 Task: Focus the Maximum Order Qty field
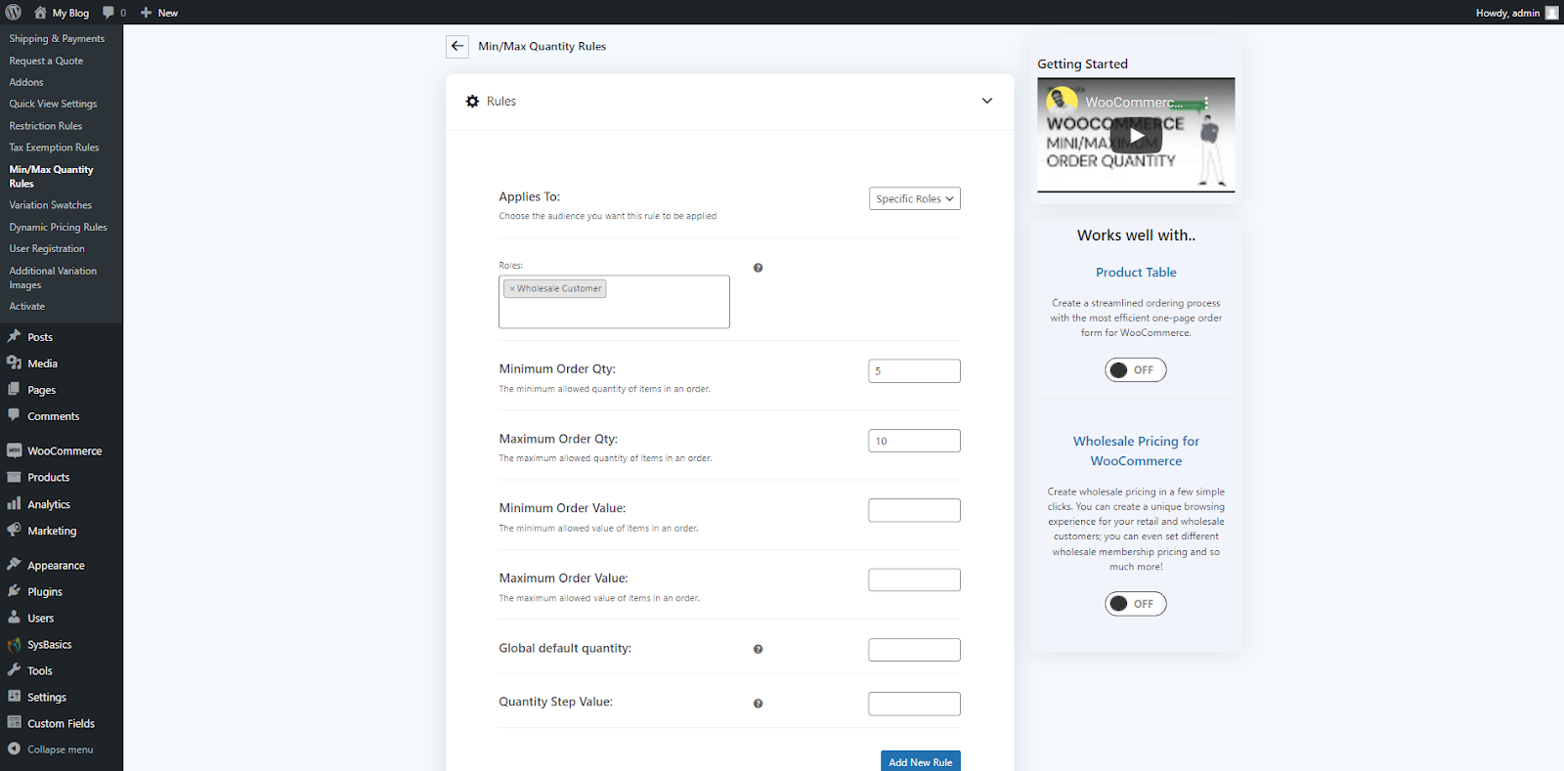(915, 441)
